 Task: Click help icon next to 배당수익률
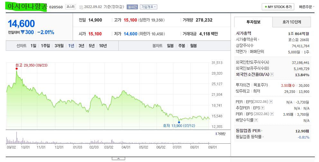coord(256,120)
